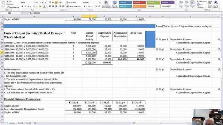Viewport: 223px width, 125px height.
Task: Open the Clear dropdown
Action: point(201,7)
